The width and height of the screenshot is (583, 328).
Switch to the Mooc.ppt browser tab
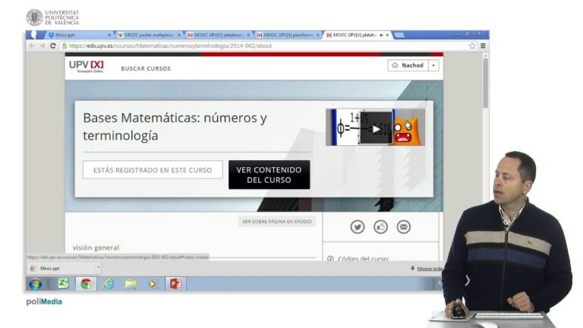coord(79,35)
